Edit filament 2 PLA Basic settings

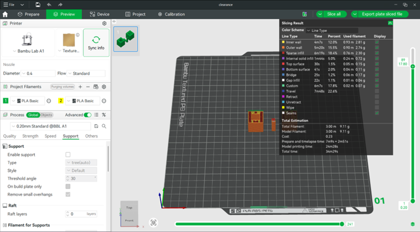(104, 101)
